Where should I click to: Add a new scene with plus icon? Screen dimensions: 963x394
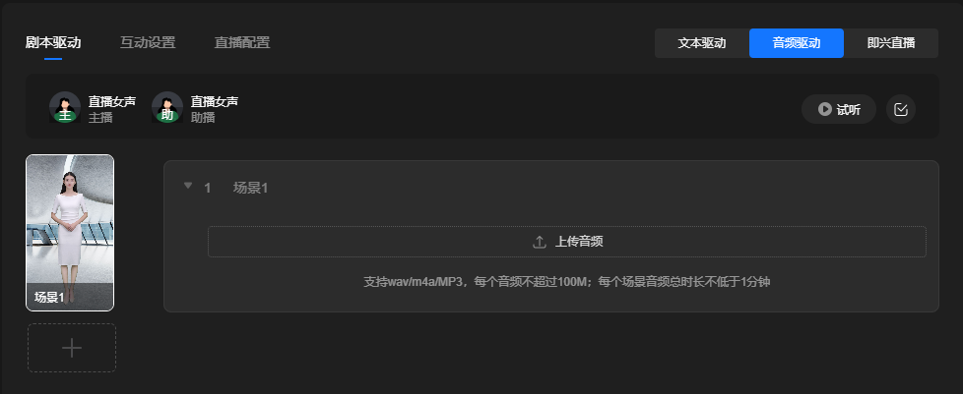72,348
